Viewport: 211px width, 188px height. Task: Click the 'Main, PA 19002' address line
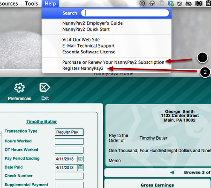180,120
